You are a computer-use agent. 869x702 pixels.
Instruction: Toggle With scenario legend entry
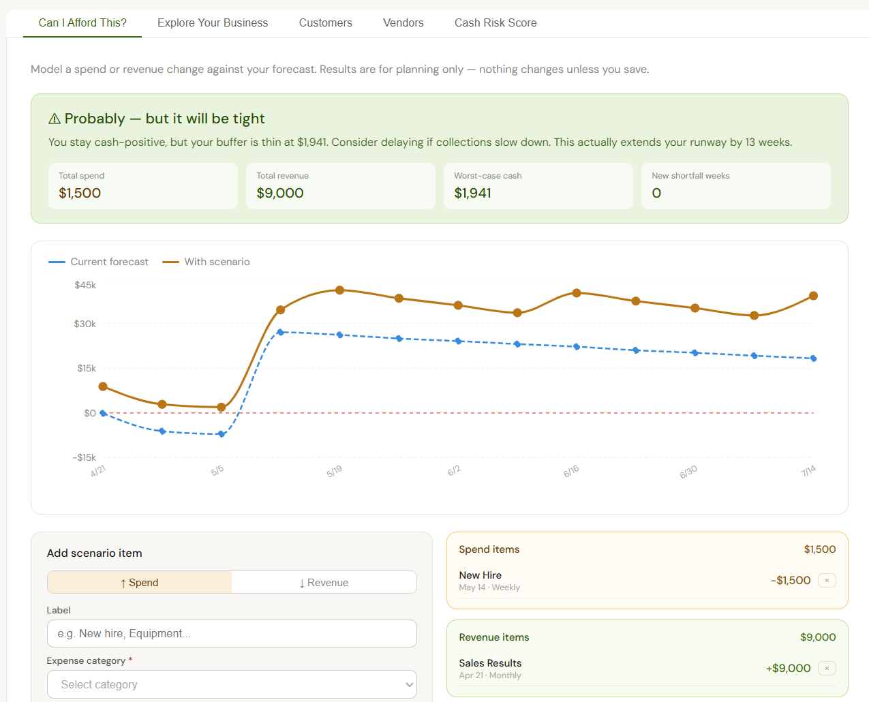(x=206, y=262)
